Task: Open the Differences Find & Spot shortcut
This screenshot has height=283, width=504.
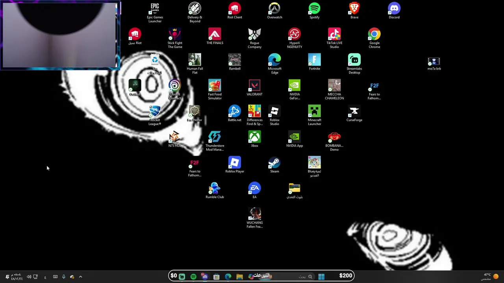Action: click(254, 115)
